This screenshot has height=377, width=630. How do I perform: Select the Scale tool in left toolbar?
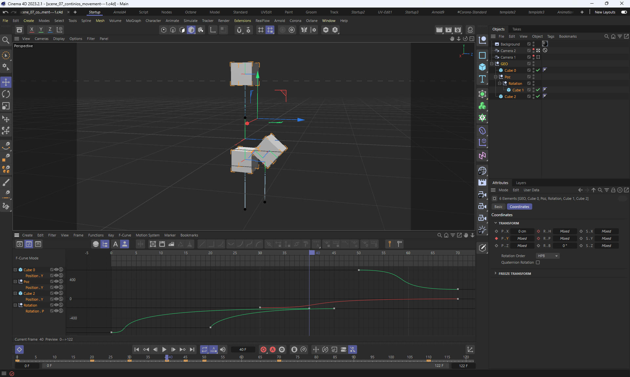[x=6, y=106]
